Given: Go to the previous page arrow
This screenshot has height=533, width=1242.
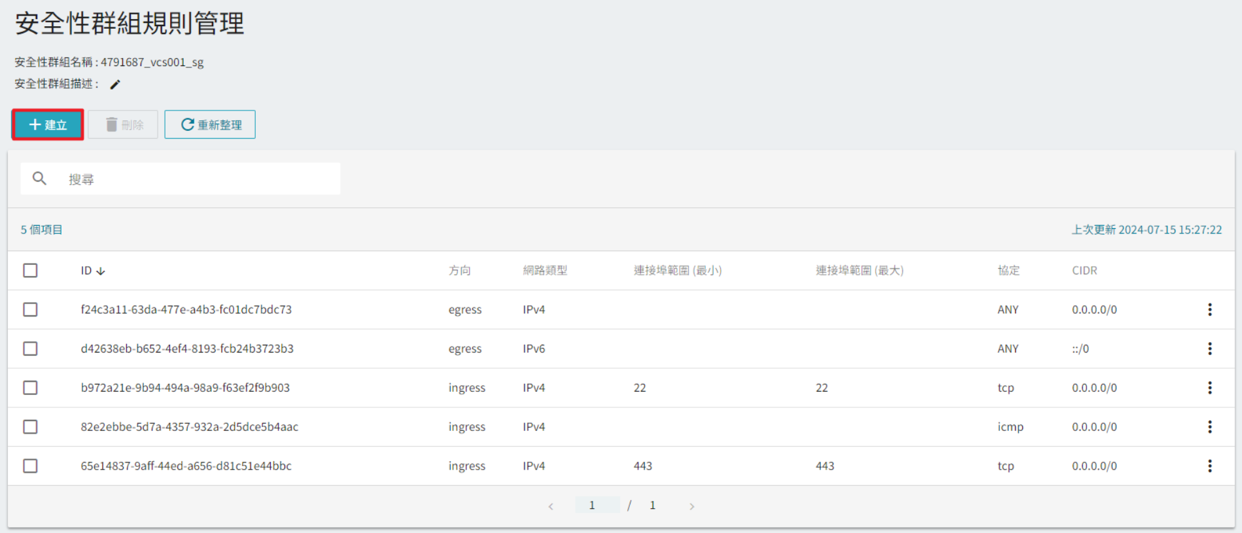Looking at the screenshot, I should 551,506.
